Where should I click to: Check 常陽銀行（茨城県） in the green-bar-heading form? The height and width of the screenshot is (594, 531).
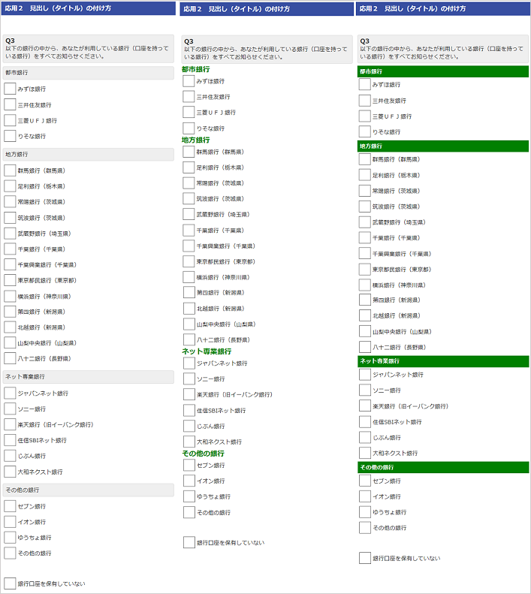(x=364, y=191)
